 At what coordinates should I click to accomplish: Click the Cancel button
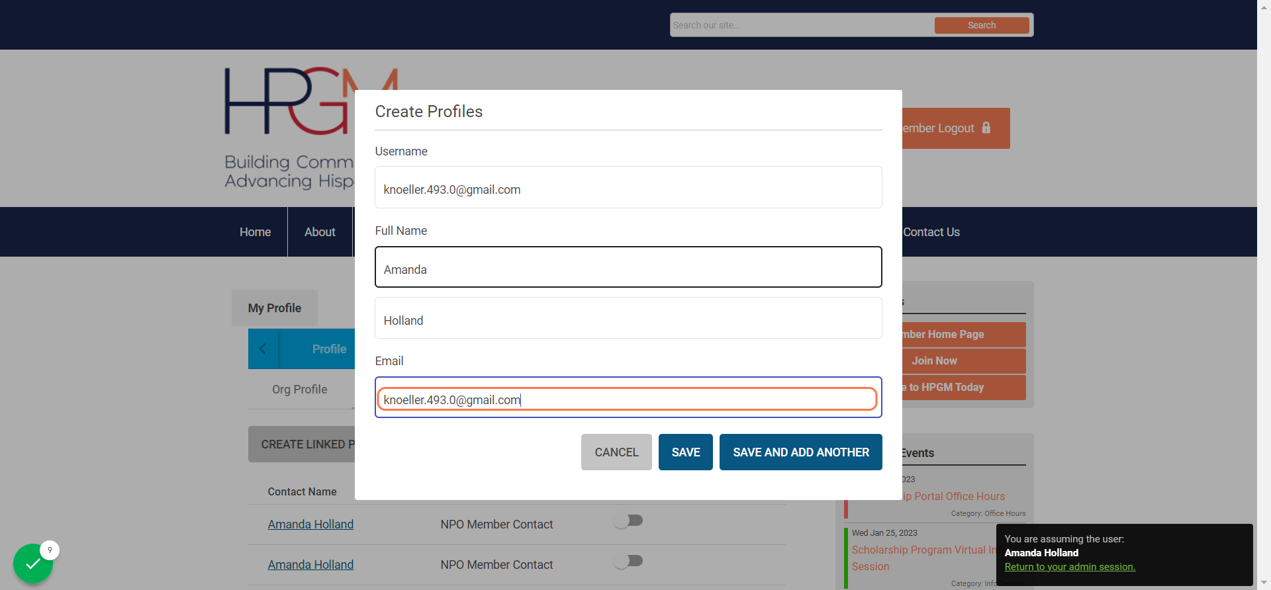point(616,452)
